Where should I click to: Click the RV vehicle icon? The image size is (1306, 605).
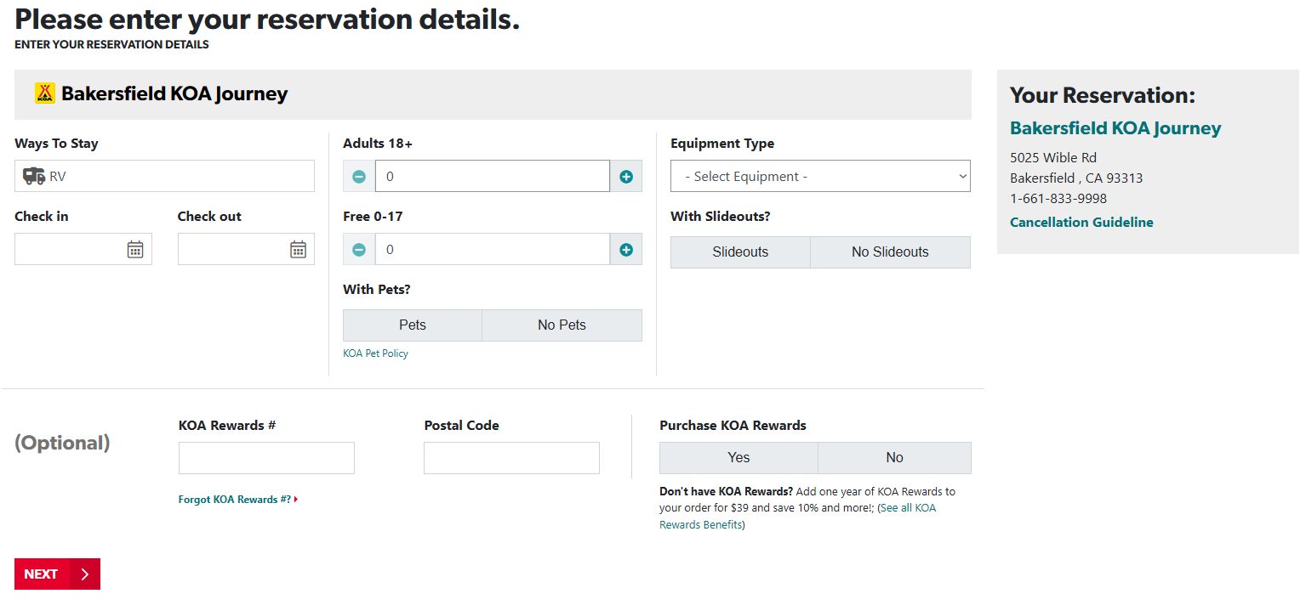coord(34,176)
